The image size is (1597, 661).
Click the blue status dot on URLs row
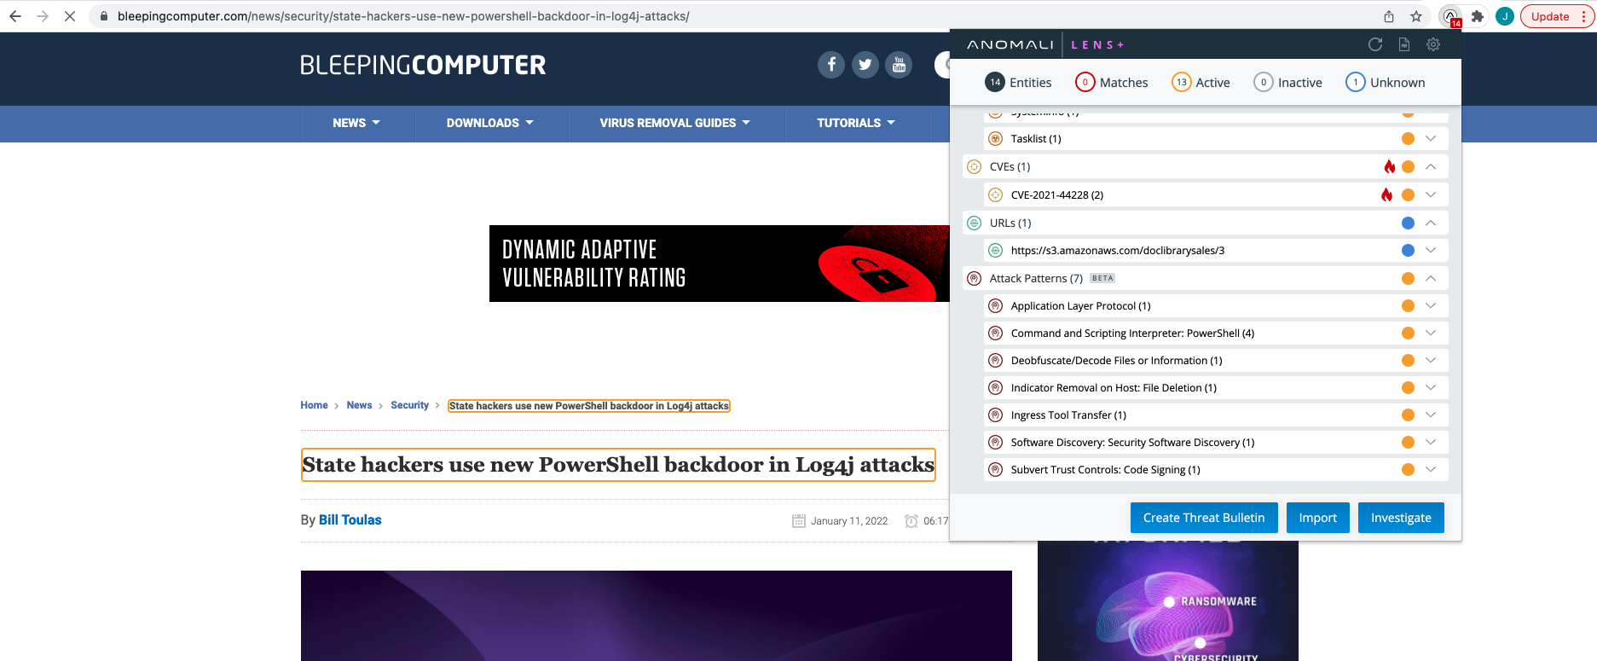point(1408,223)
